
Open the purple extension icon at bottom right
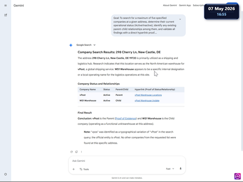(x=238, y=176)
